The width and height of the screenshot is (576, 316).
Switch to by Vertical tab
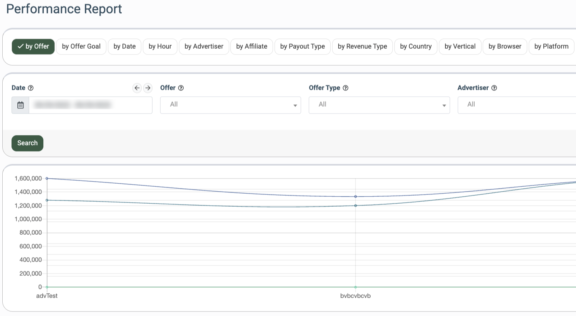click(460, 46)
